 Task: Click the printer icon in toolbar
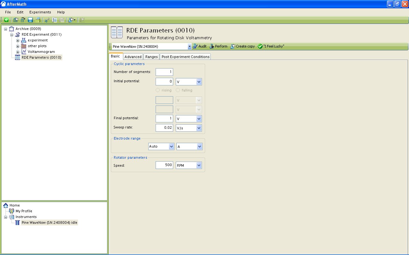tap(38, 20)
